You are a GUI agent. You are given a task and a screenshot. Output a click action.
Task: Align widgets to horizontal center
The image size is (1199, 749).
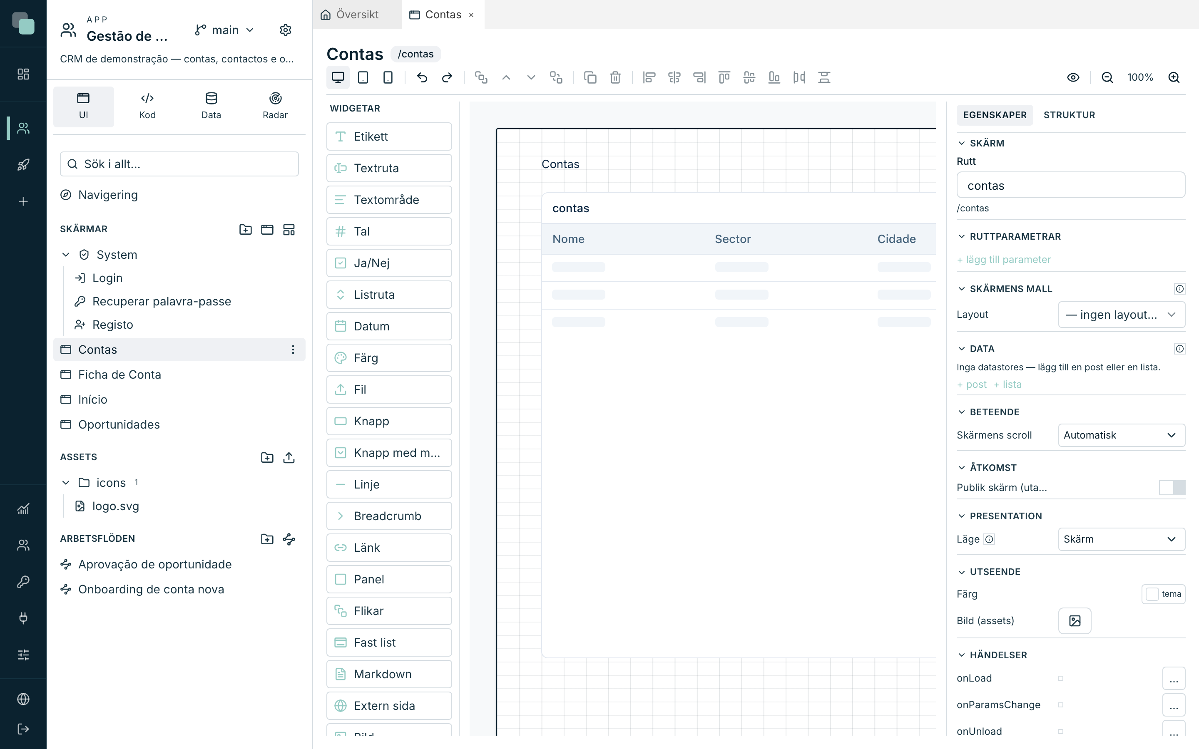pos(674,77)
